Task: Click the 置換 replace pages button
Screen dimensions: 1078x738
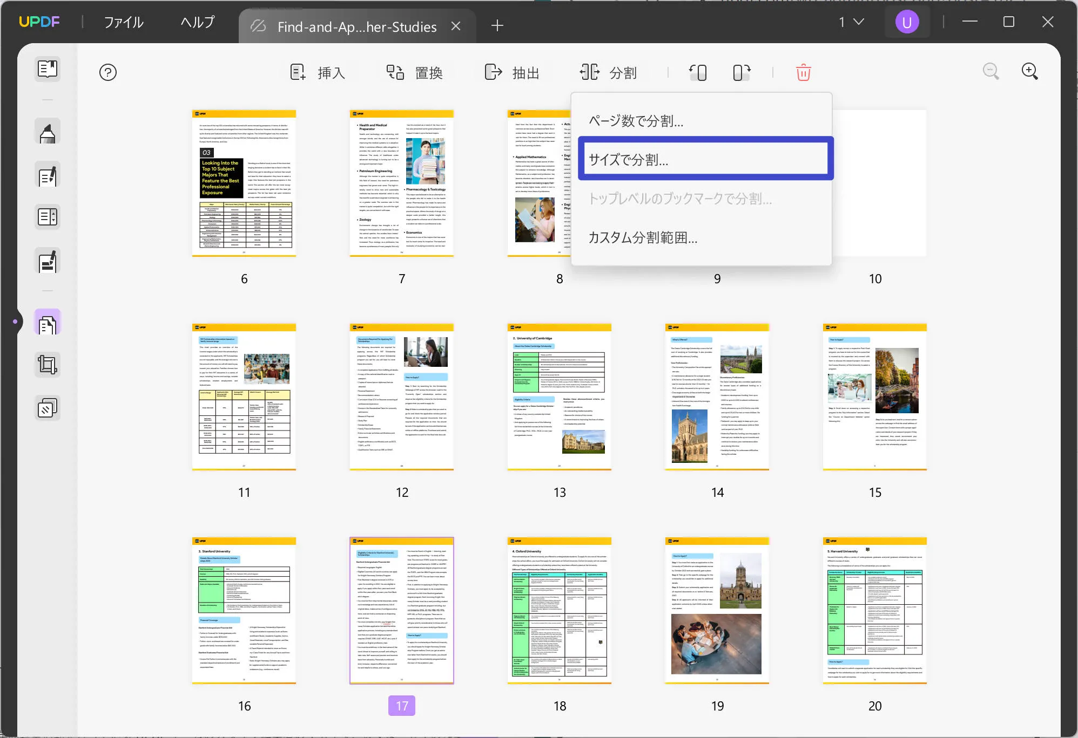Action: pos(415,72)
